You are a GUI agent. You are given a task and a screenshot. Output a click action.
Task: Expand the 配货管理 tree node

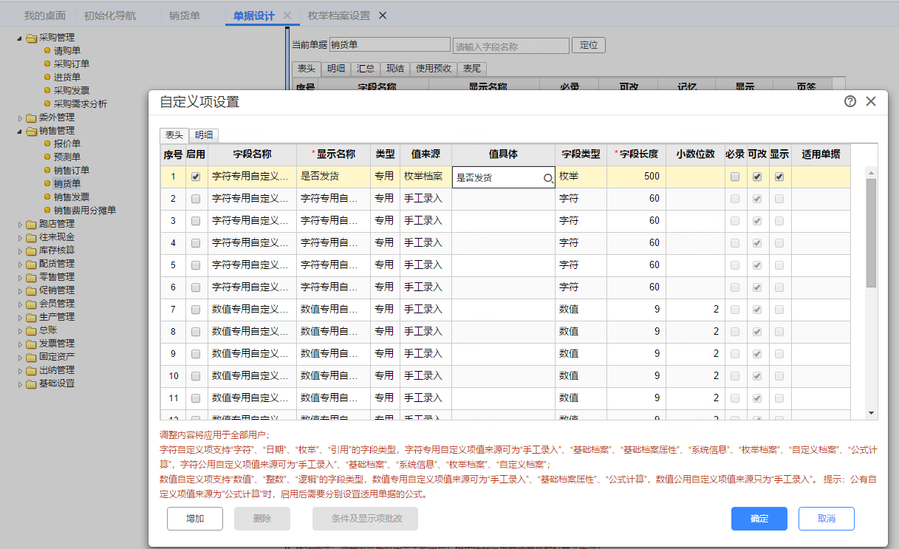(20, 264)
